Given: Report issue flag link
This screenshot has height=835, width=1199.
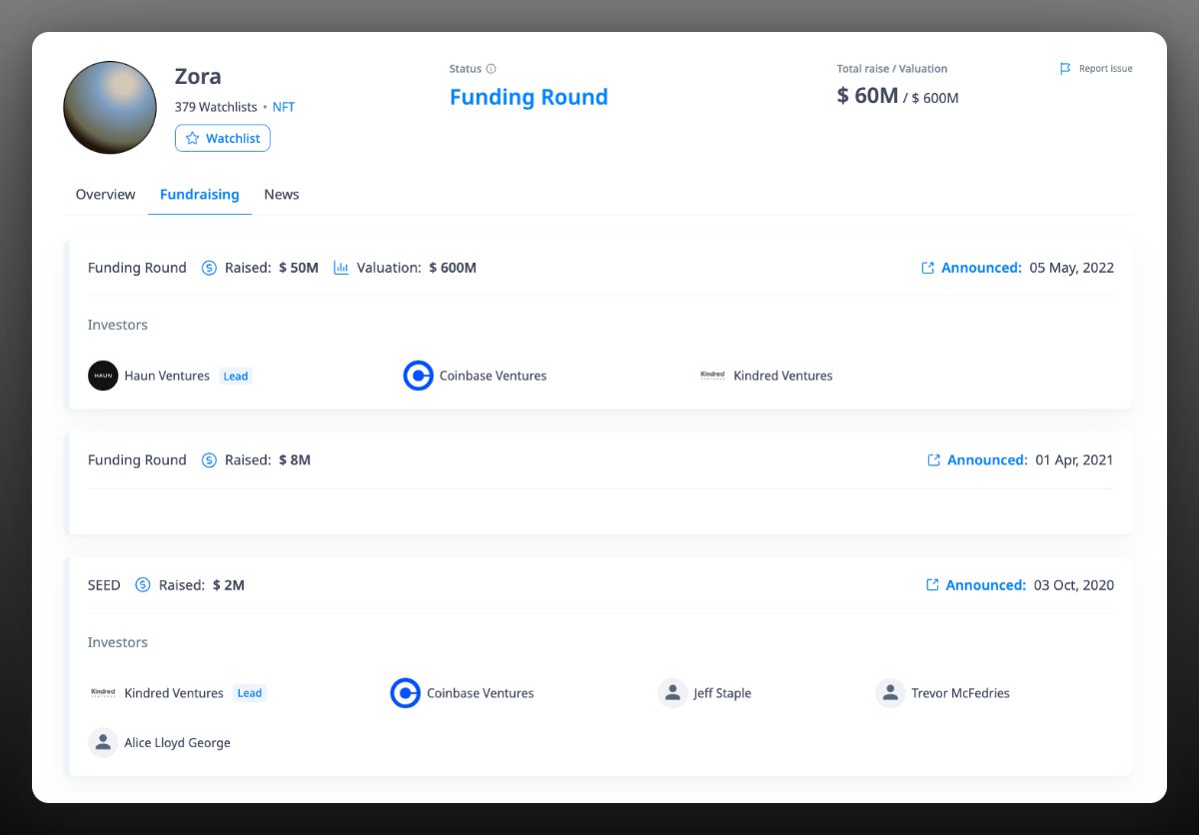Looking at the screenshot, I should (x=1096, y=69).
